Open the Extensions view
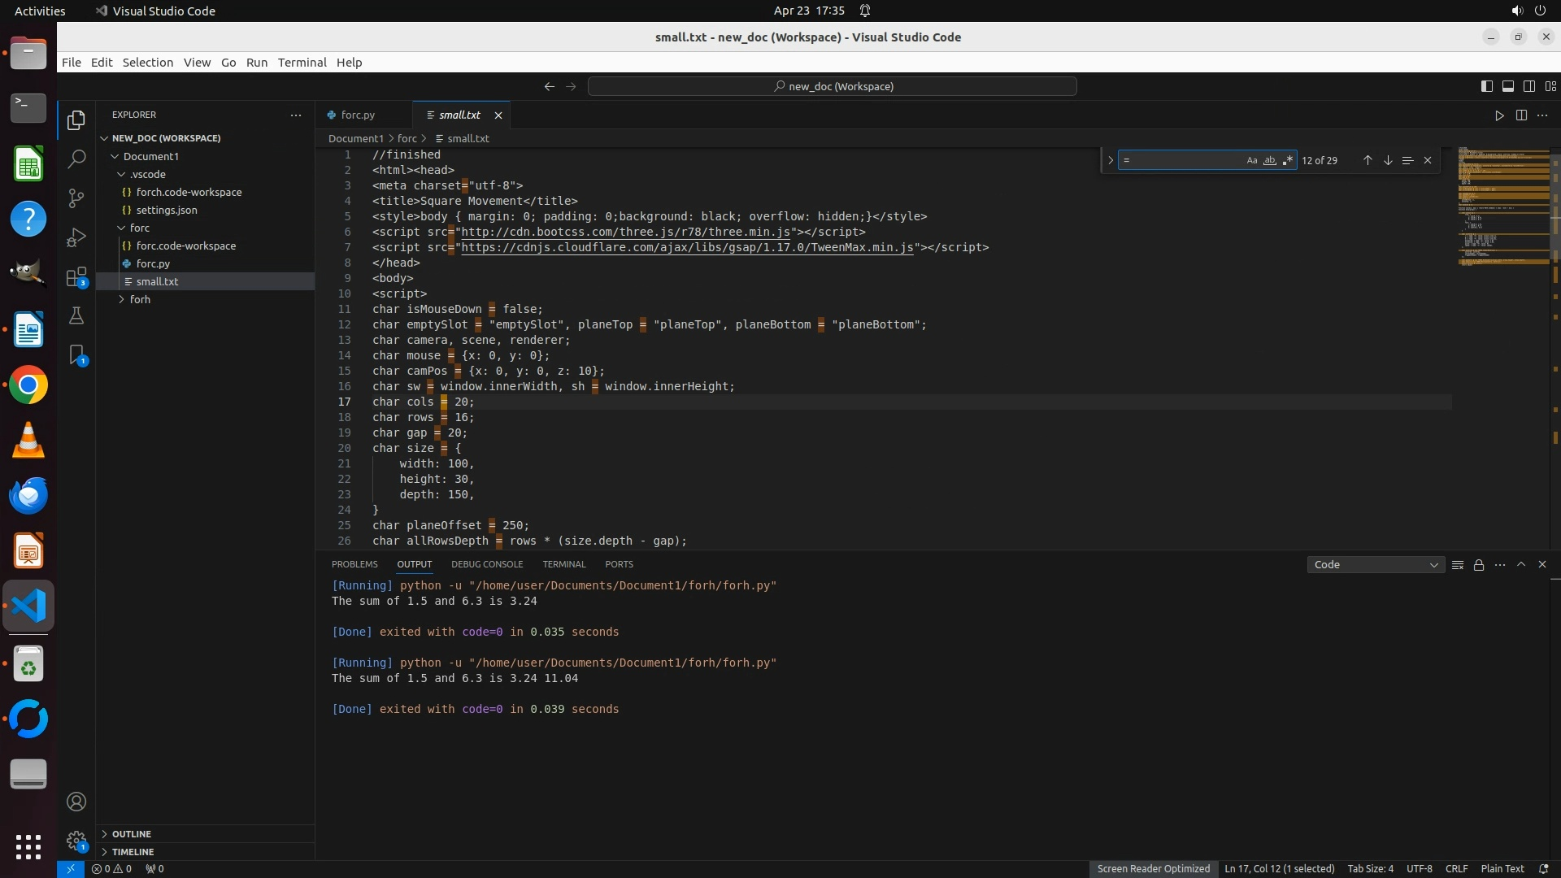This screenshot has width=1561, height=878. click(x=76, y=277)
